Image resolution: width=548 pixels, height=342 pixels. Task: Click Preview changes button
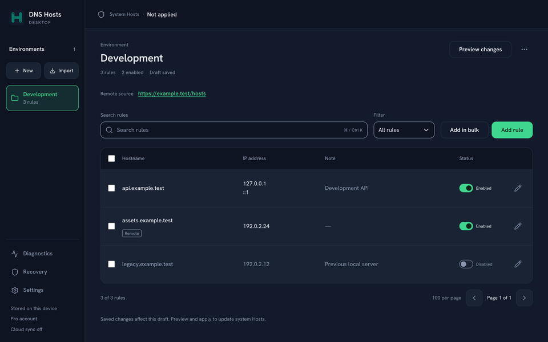(480, 50)
